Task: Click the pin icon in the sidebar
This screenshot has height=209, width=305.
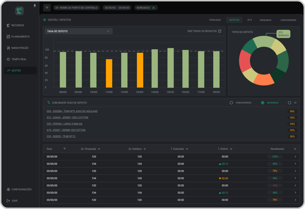Action: tap(35, 6)
